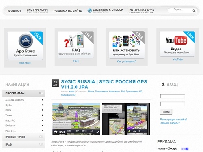Select Exclusive in the navigation list
The width and height of the screenshot is (203, 152).
[11, 126]
